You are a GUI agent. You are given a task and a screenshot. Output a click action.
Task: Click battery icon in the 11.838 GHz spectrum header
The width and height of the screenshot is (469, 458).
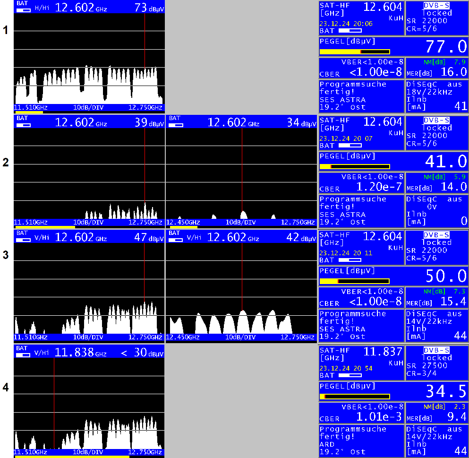tap(23, 354)
